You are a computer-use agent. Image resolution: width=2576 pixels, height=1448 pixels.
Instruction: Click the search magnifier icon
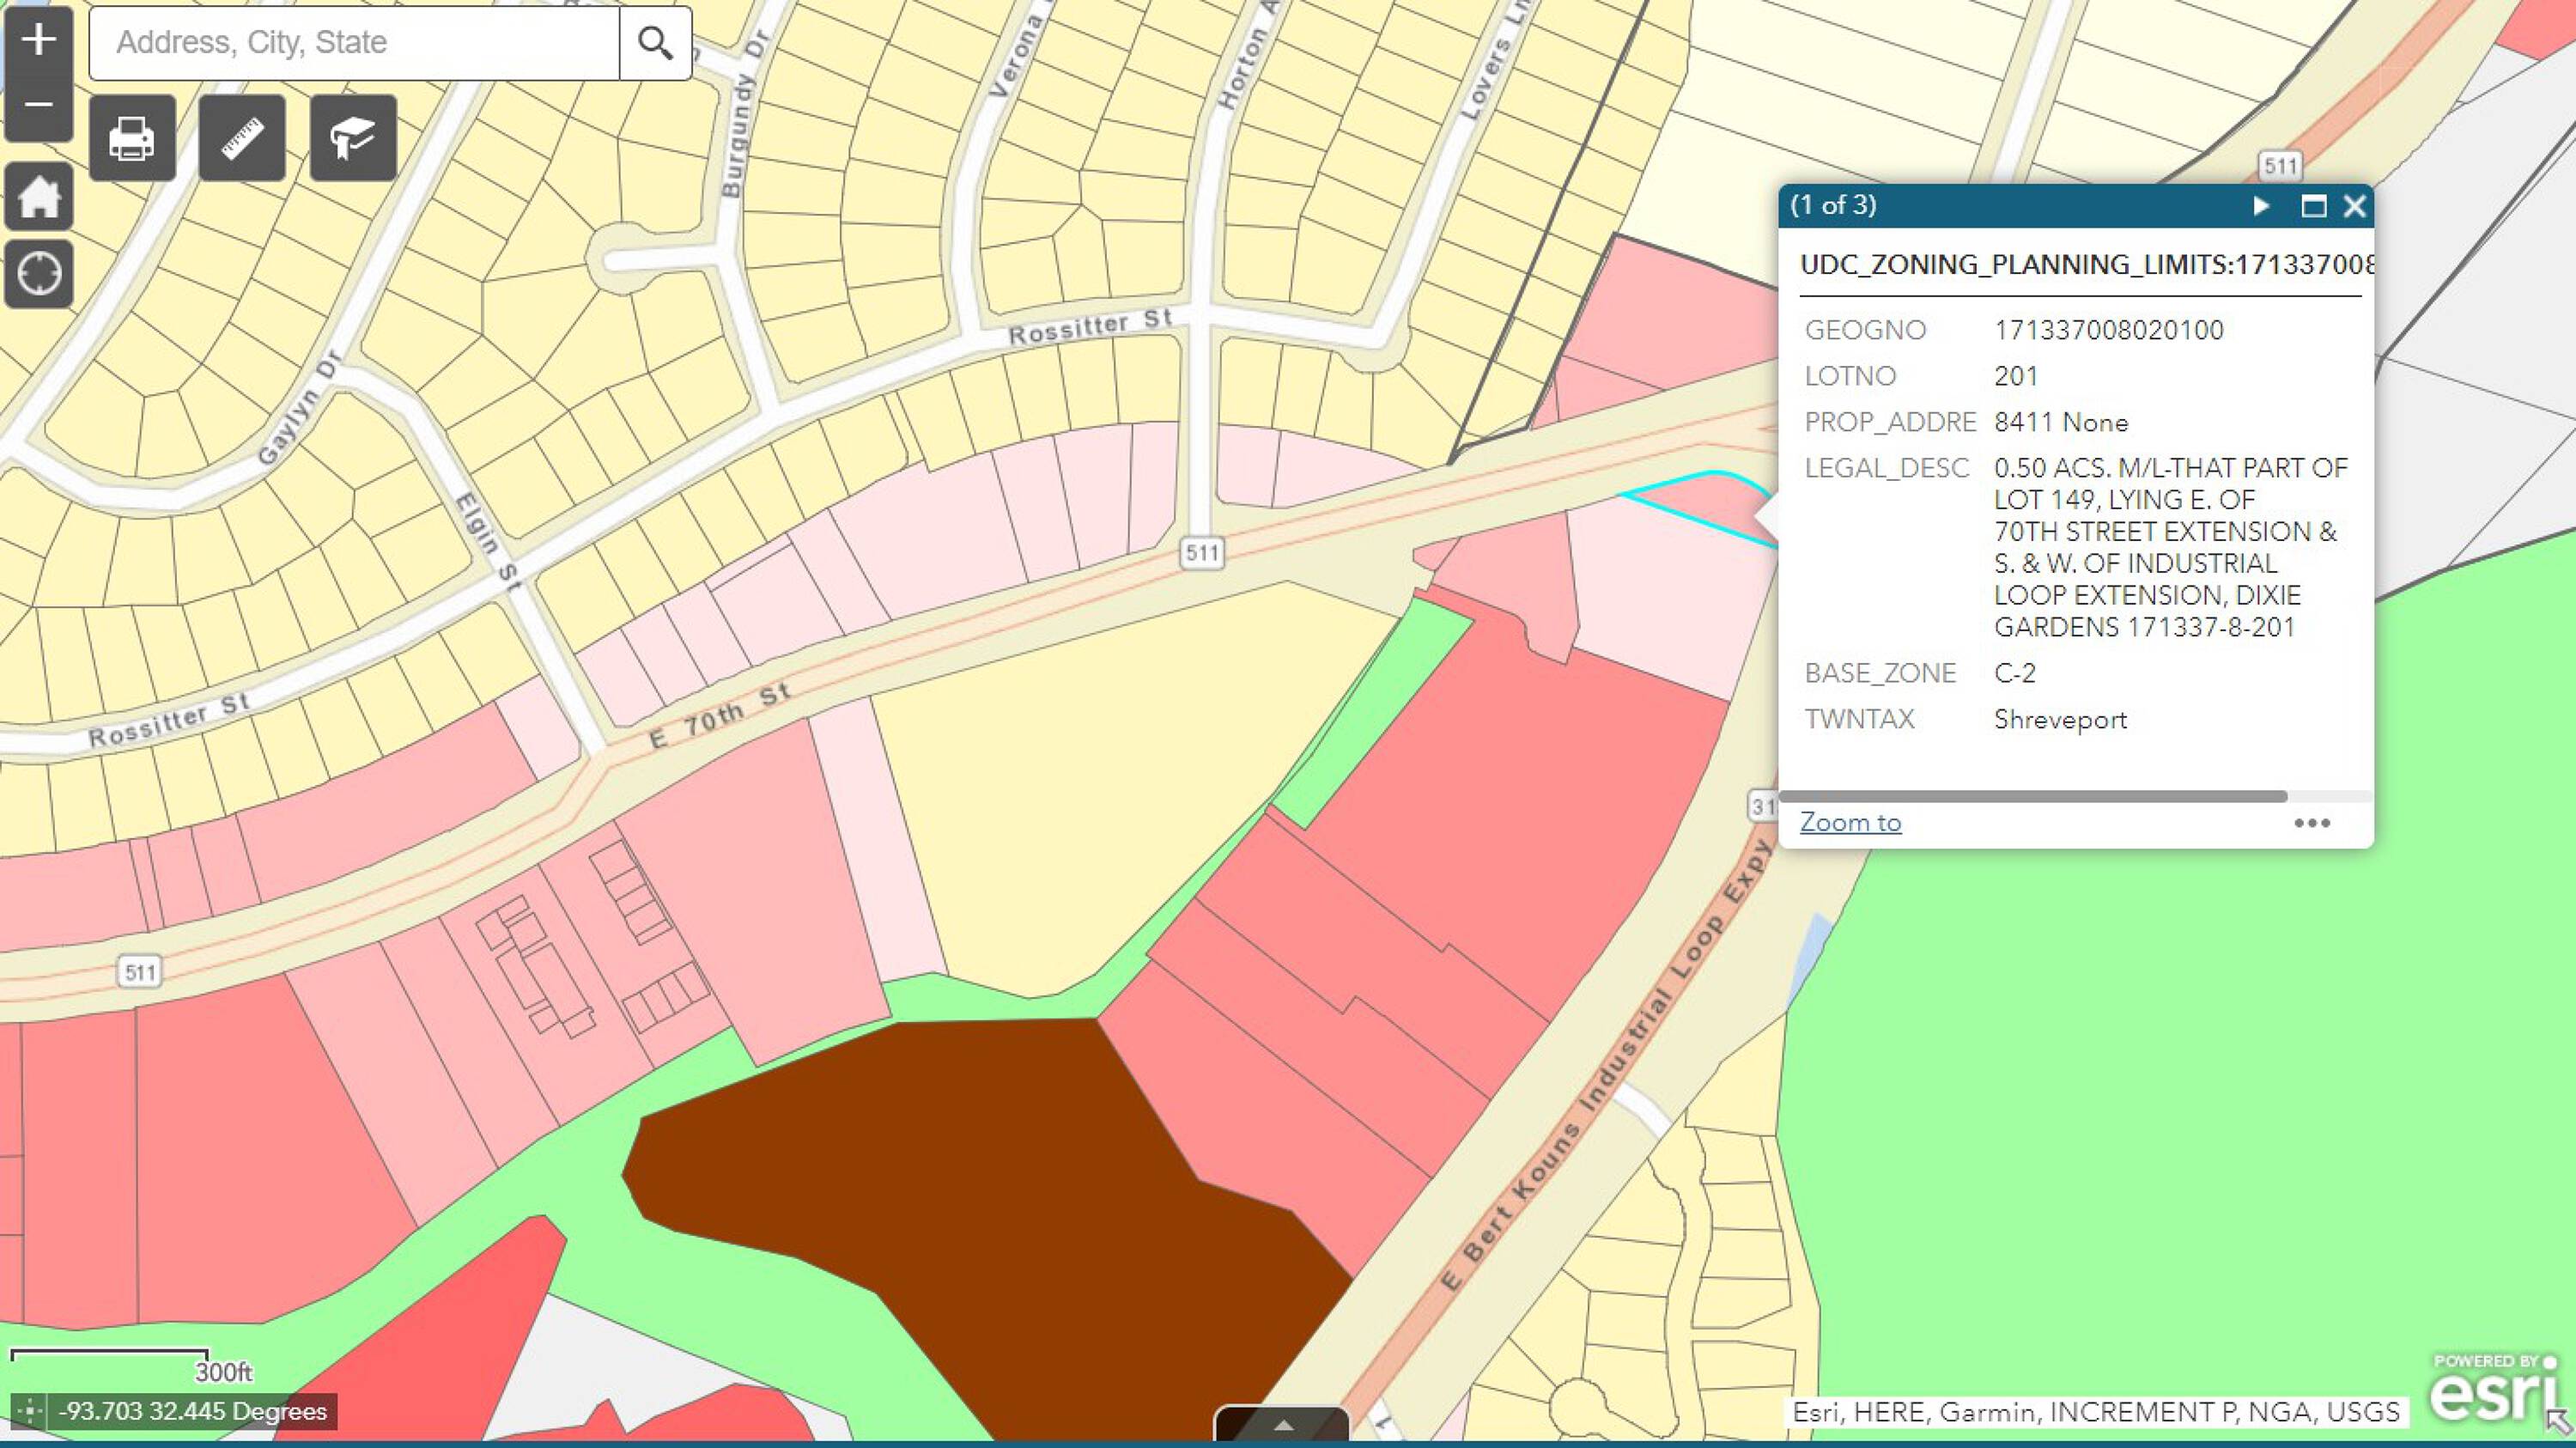[x=655, y=43]
